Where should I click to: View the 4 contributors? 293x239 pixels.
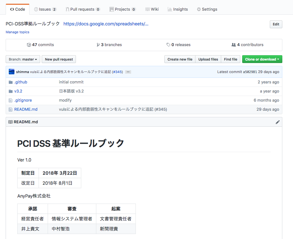(248, 45)
